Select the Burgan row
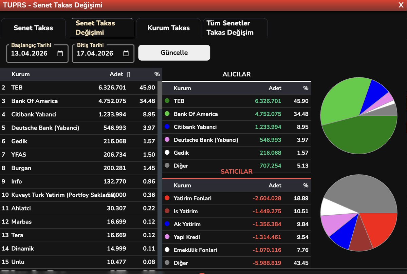This screenshot has width=407, height=274. pyautogui.click(x=79, y=168)
